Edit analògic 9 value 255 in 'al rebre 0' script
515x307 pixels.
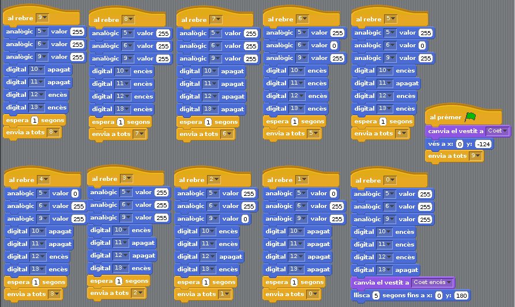point(425,219)
